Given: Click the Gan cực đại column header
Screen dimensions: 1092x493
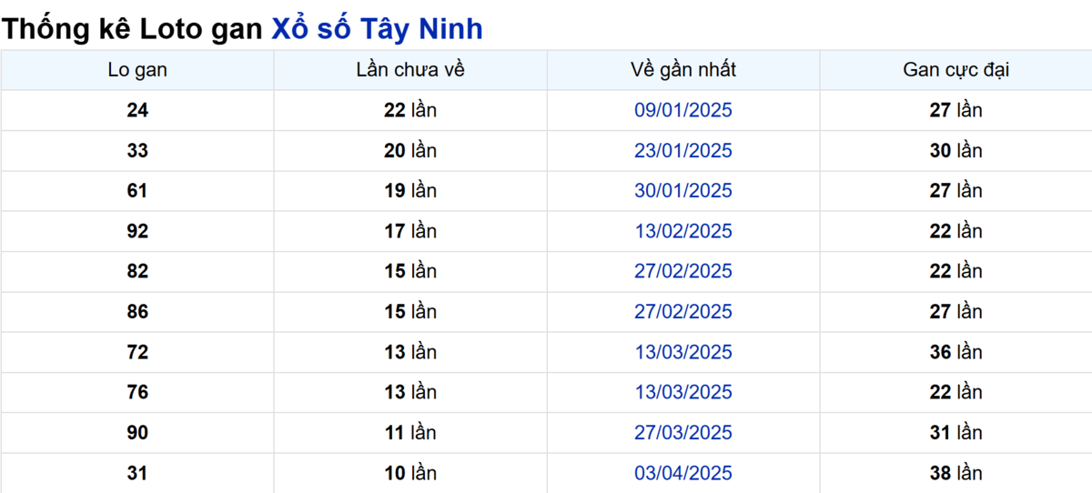Looking at the screenshot, I should [955, 70].
